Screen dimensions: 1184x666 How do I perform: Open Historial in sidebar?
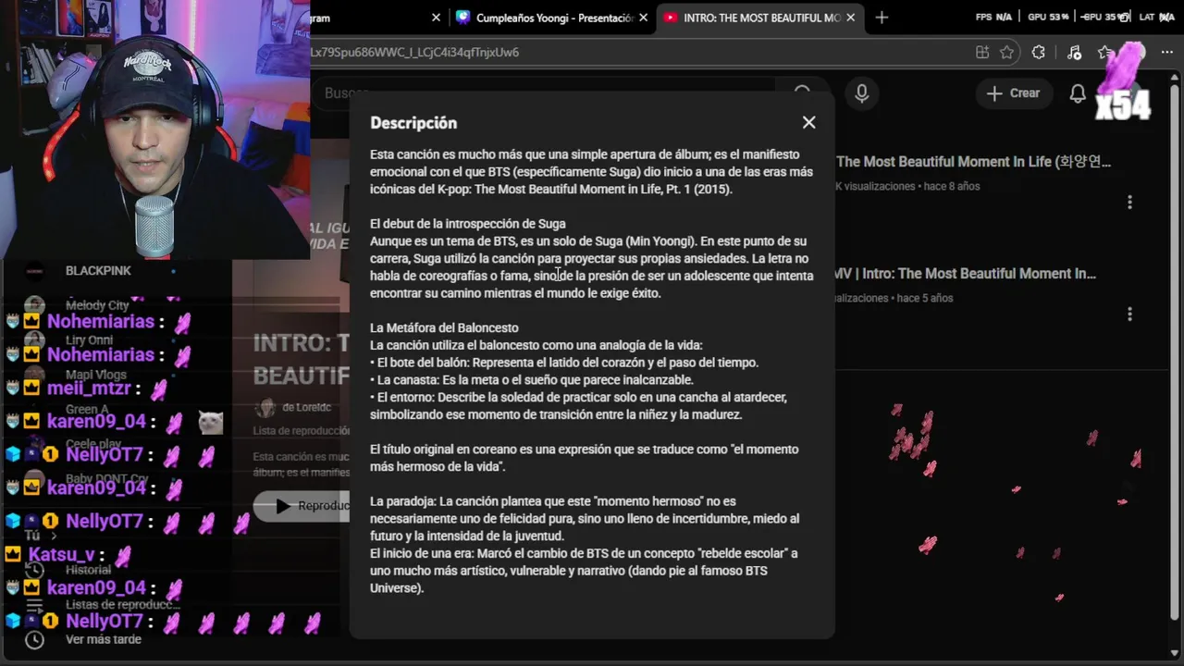click(89, 570)
